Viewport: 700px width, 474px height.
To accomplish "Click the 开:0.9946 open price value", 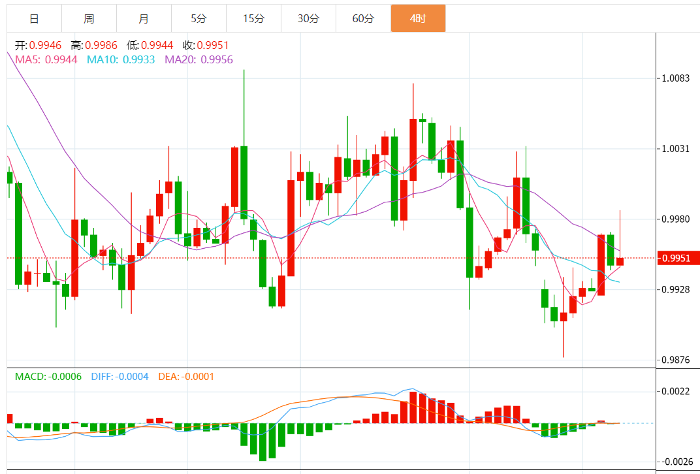I will [x=38, y=45].
